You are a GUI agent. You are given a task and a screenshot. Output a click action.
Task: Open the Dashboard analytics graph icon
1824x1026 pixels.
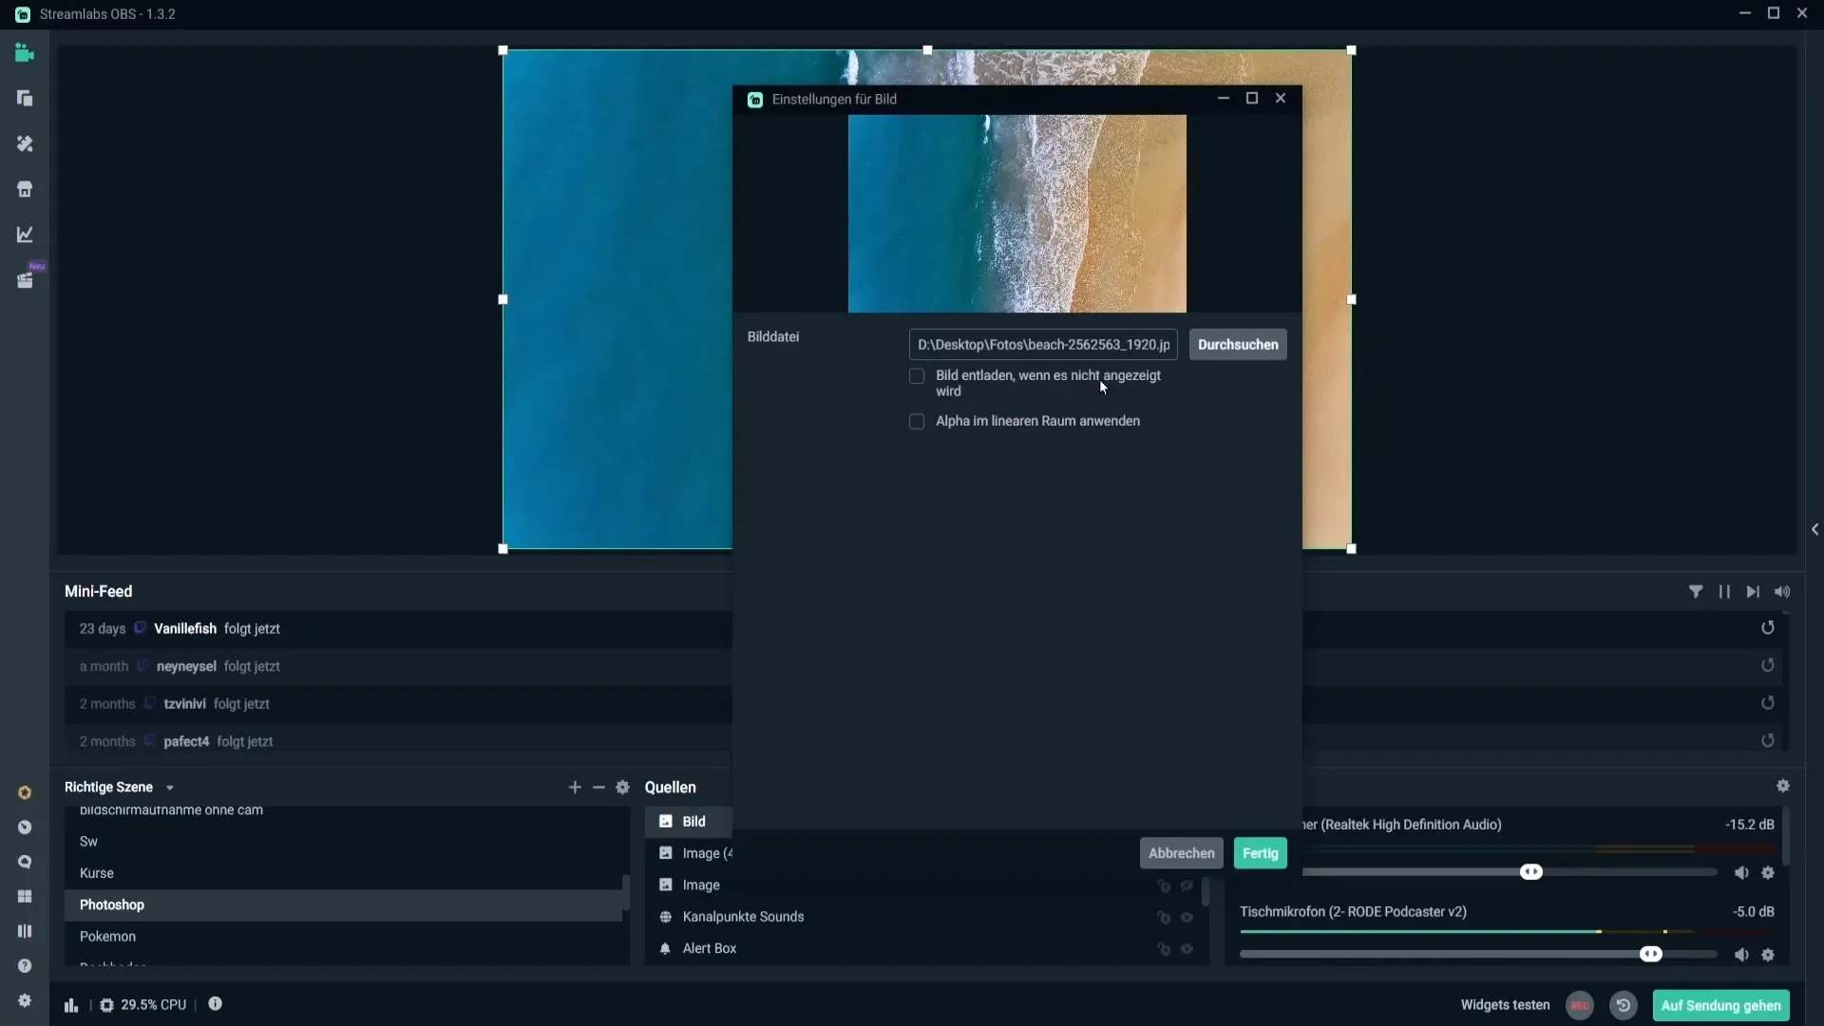[x=25, y=235]
